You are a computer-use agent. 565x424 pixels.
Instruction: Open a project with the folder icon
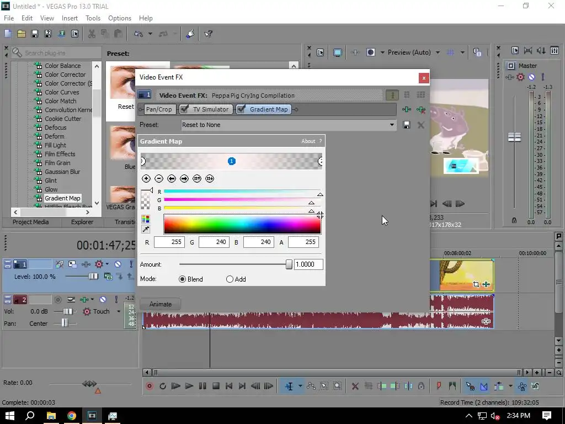22,34
